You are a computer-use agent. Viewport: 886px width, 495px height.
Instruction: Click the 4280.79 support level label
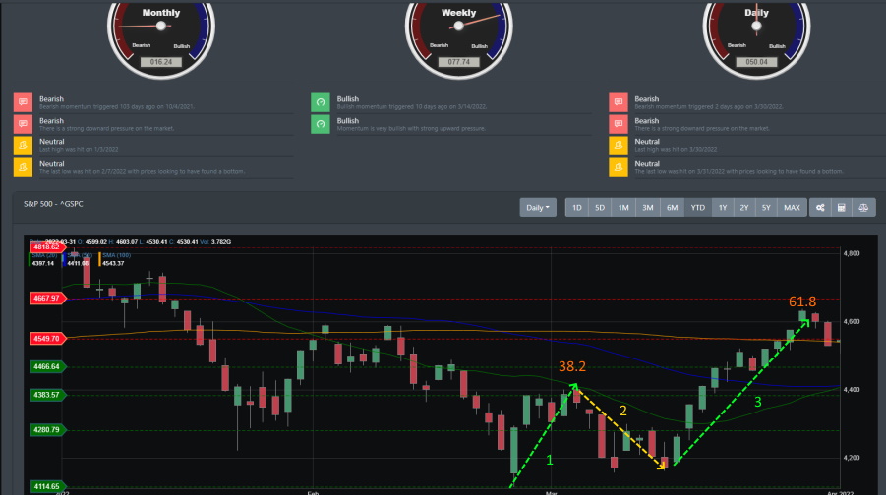[46, 430]
